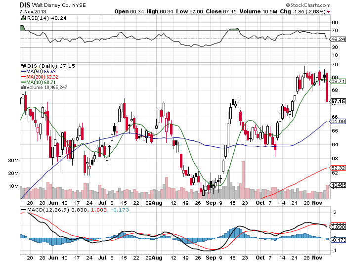The image size is (346, 262).
Task: Click the volume bars legend icon
Action: pyautogui.click(x=23, y=87)
